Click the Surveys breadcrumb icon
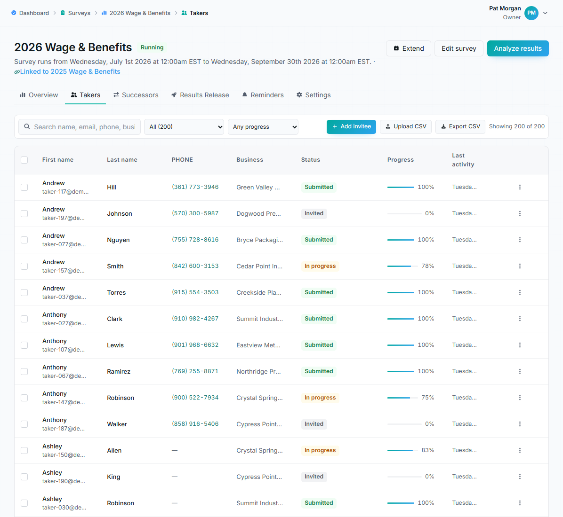The image size is (563, 517). pos(63,13)
